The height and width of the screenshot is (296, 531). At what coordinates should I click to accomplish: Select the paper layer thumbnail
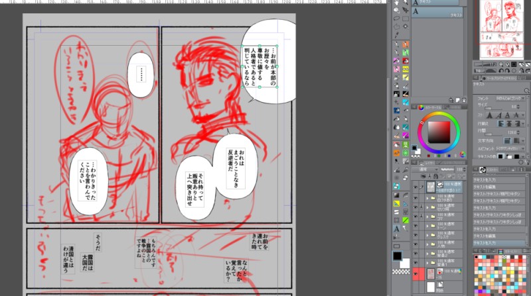tap(430, 287)
